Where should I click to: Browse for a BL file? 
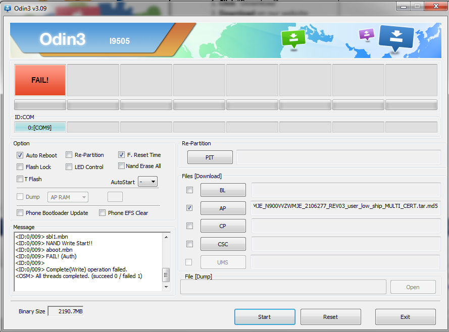[x=223, y=190]
